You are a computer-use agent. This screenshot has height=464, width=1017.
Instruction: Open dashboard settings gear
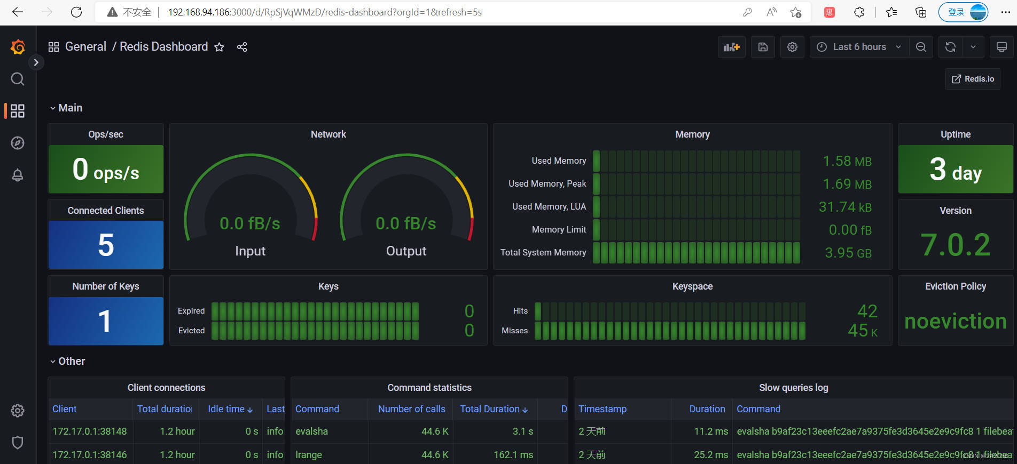[792, 47]
